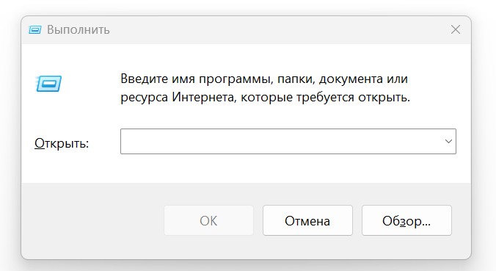Cancel the dialog via Отмена button
The width and height of the screenshot is (496, 271).
(x=307, y=220)
